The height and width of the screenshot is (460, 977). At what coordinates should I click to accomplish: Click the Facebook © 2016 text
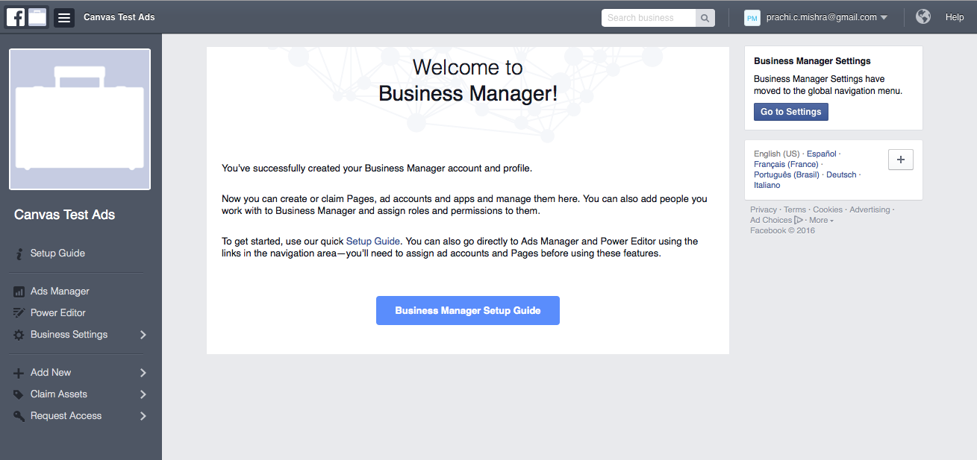(x=783, y=230)
